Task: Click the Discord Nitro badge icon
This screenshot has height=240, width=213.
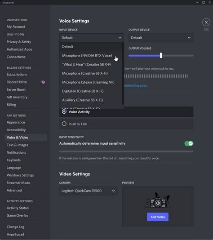Action: pyautogui.click(x=43, y=82)
